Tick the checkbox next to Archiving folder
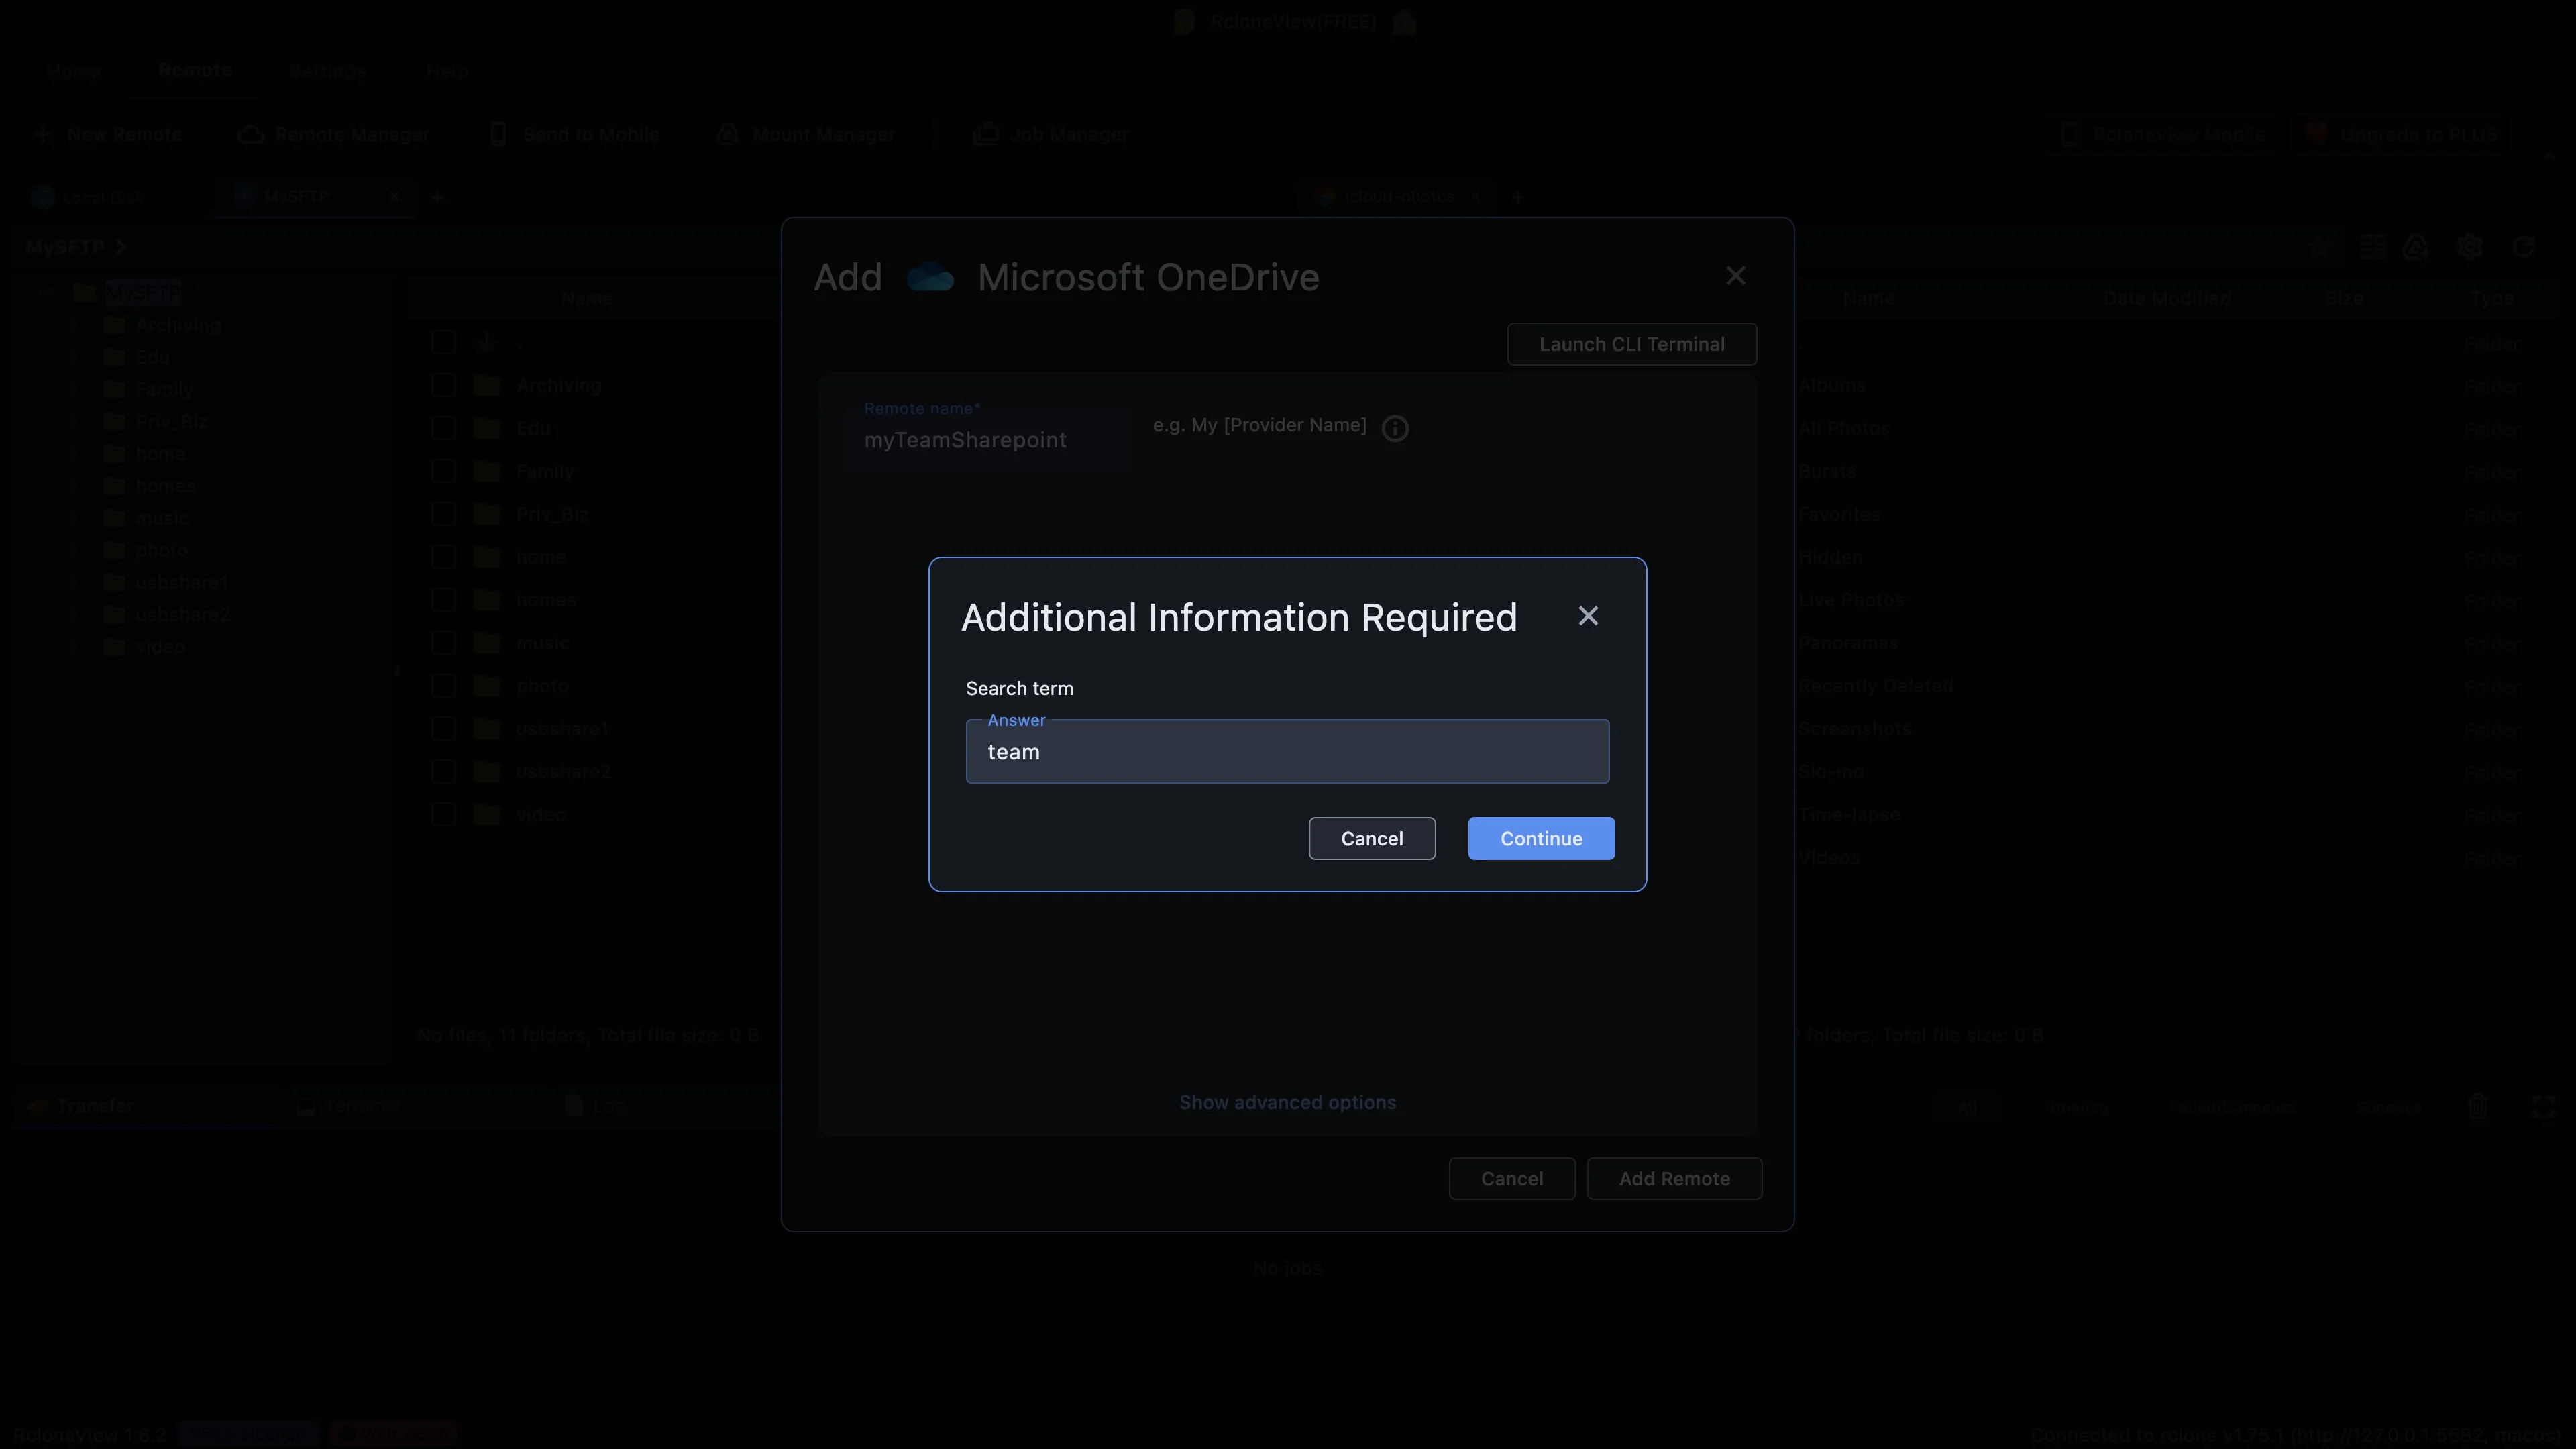 click(x=443, y=385)
